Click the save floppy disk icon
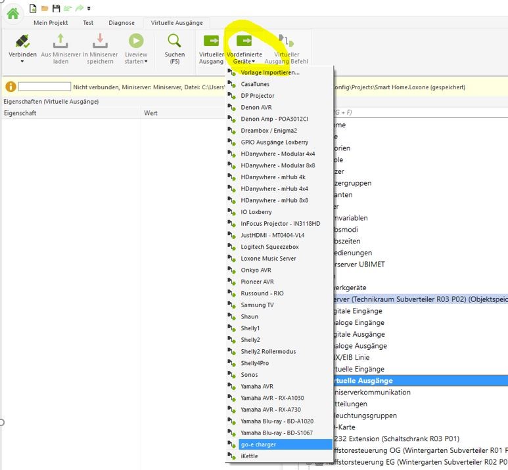This screenshot has width=508, height=470. (56, 9)
